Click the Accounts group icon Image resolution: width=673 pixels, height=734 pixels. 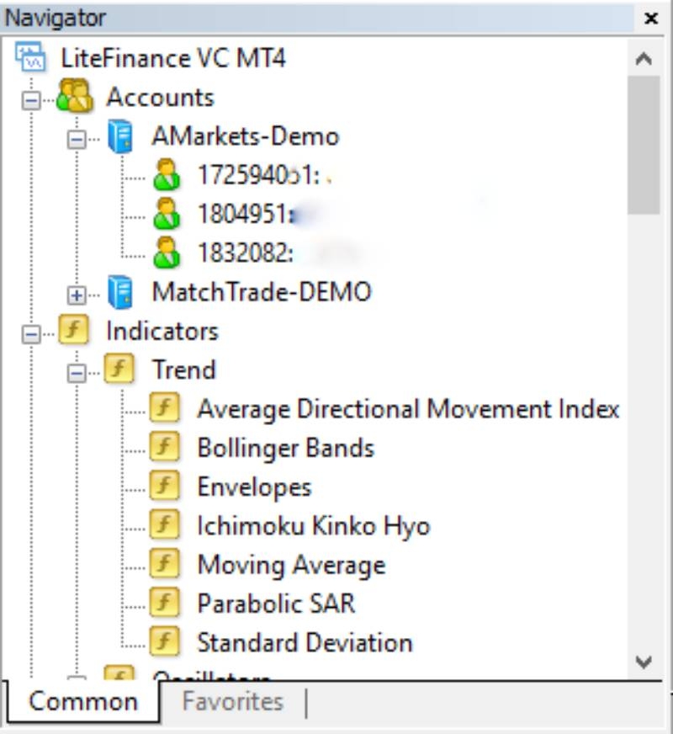(75, 96)
